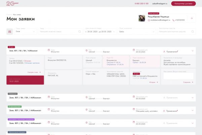Screen dimensions: 202x135
Task: Click red 'В пути' status tag above first request
Action: pos(11,47)
